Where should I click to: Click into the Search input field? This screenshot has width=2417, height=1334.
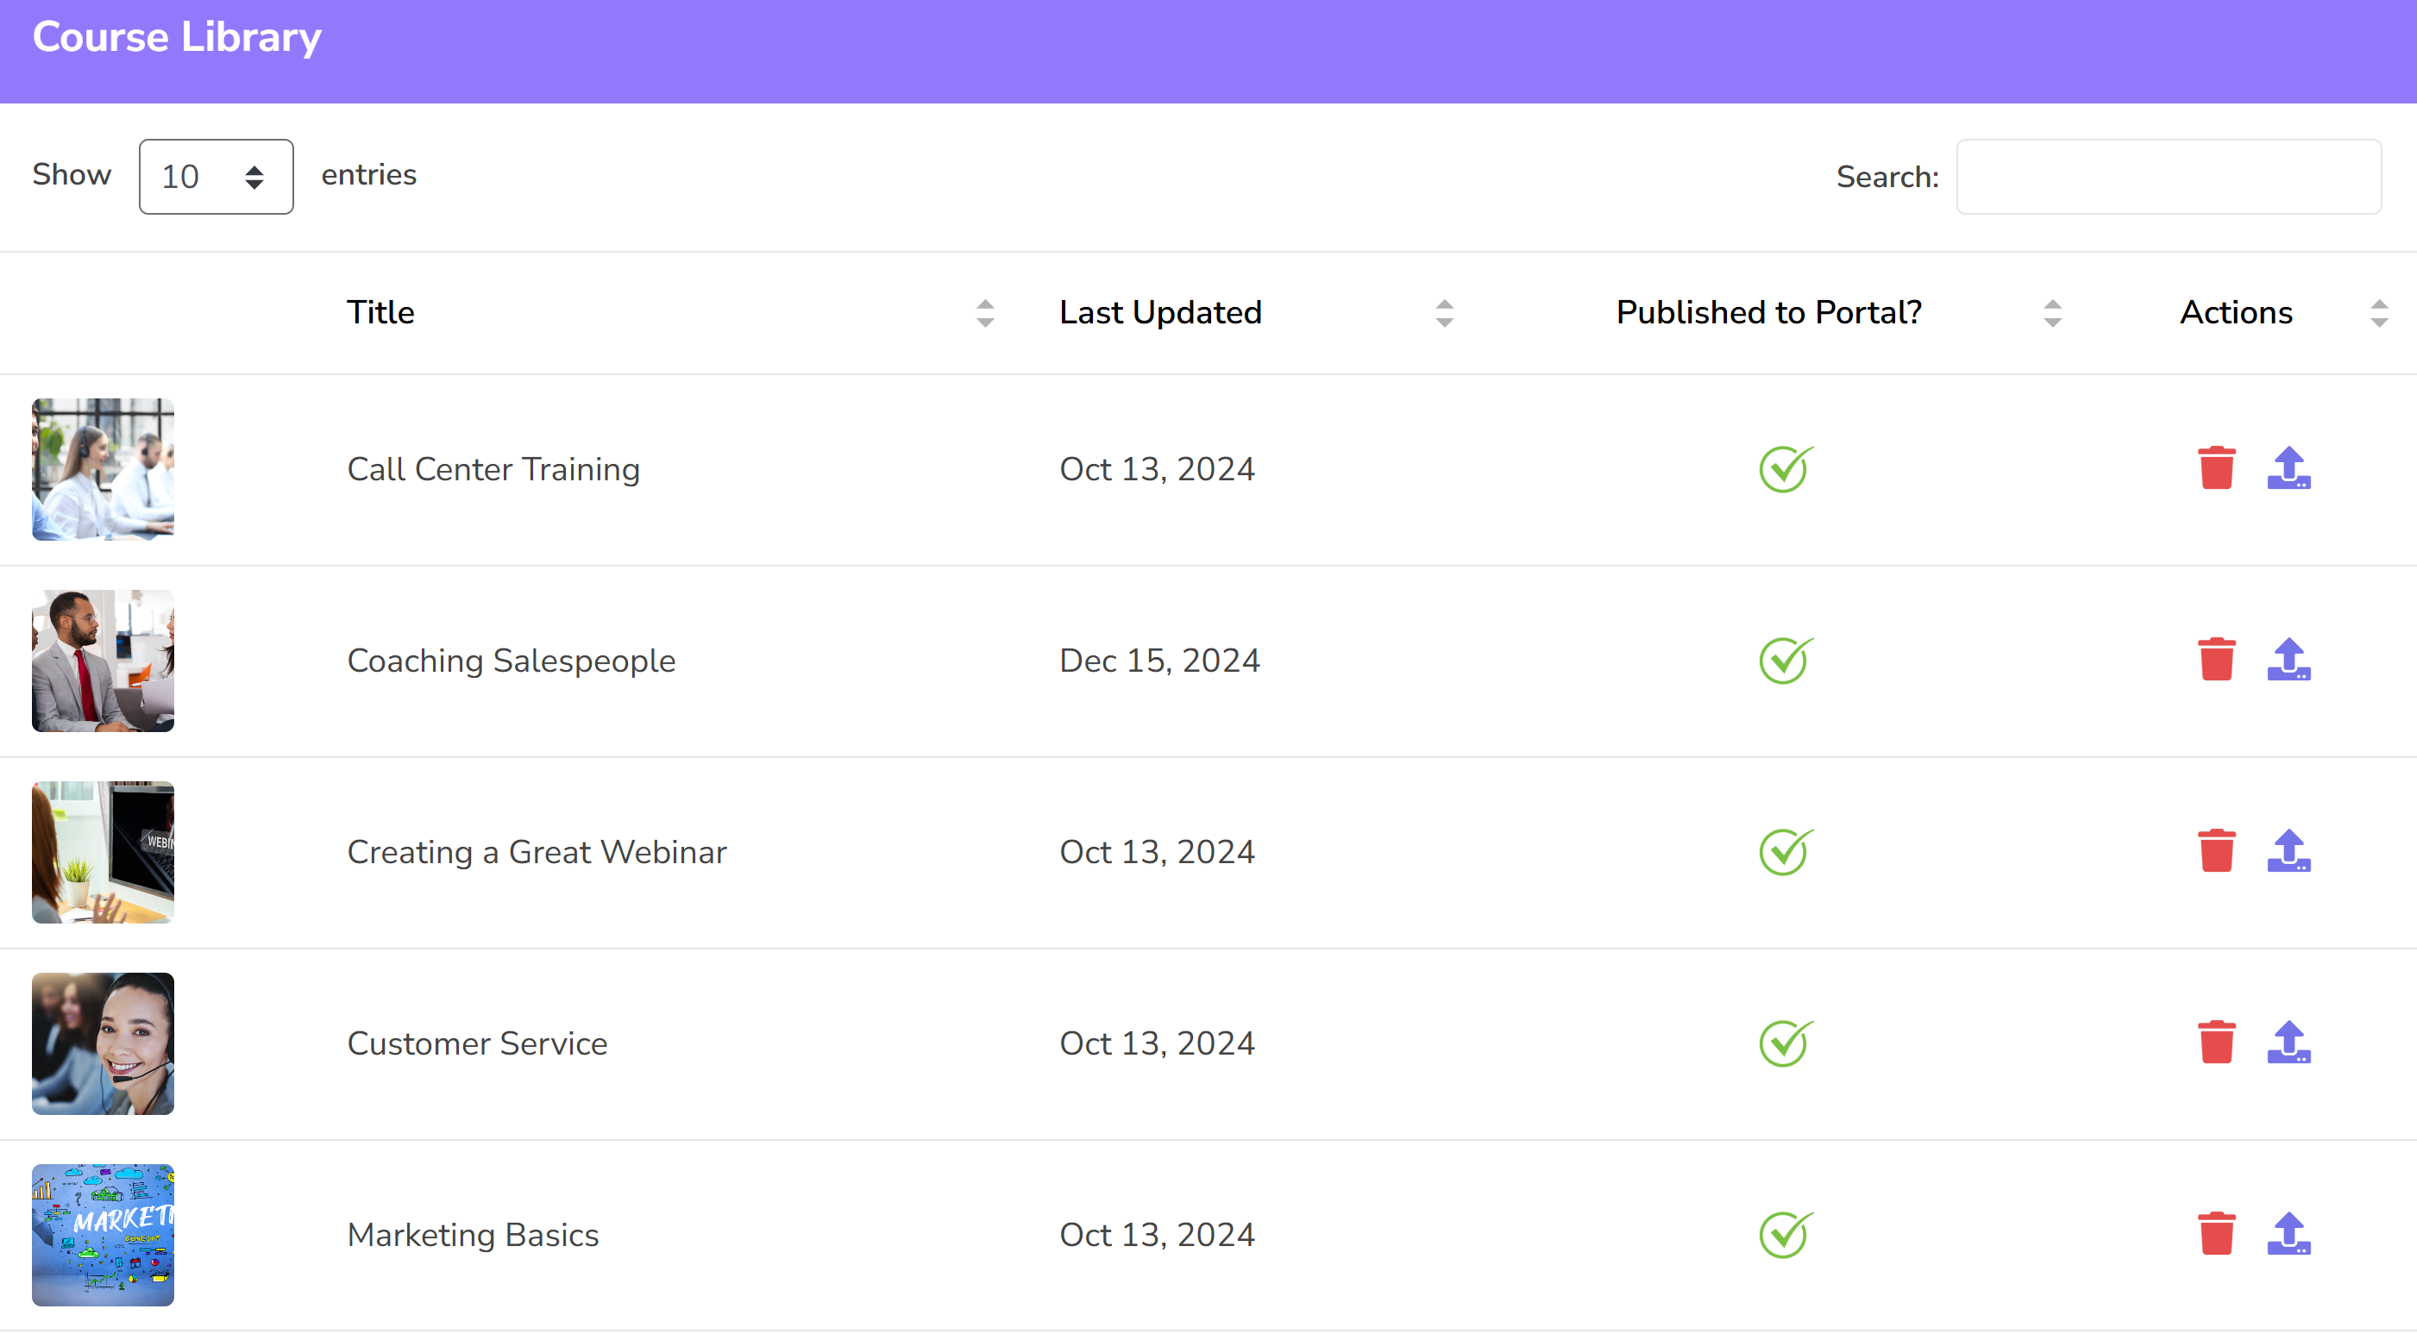(x=2168, y=177)
